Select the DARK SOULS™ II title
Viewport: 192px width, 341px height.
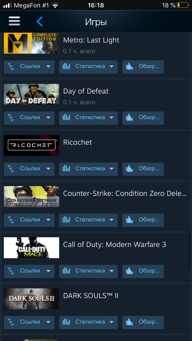[91, 296]
